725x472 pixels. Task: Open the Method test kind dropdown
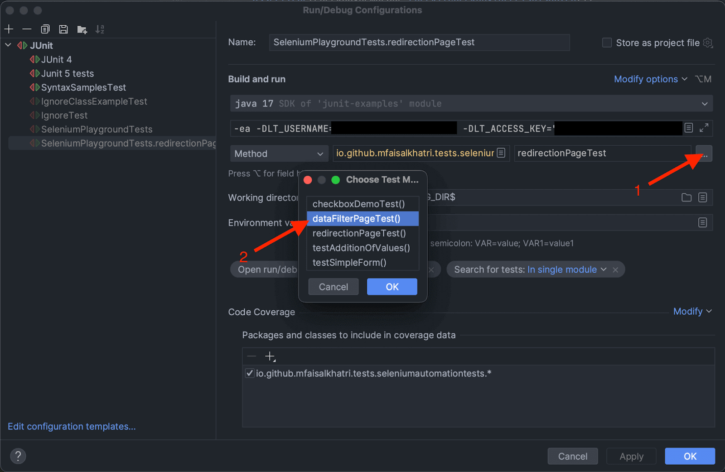coord(279,154)
